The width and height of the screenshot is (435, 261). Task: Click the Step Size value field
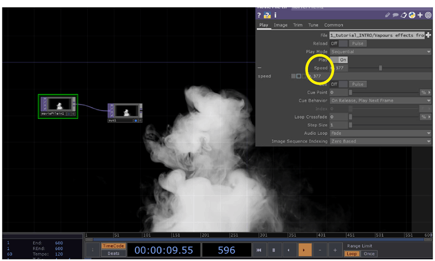click(338, 125)
